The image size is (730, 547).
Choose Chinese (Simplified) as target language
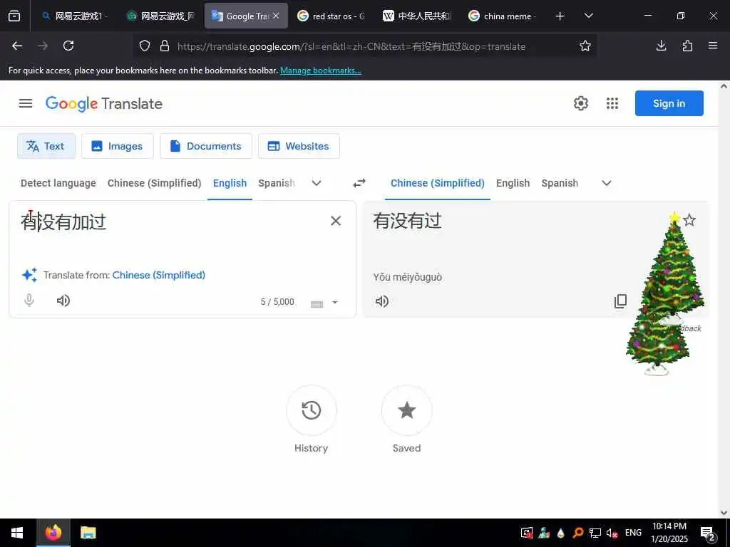[x=438, y=183]
